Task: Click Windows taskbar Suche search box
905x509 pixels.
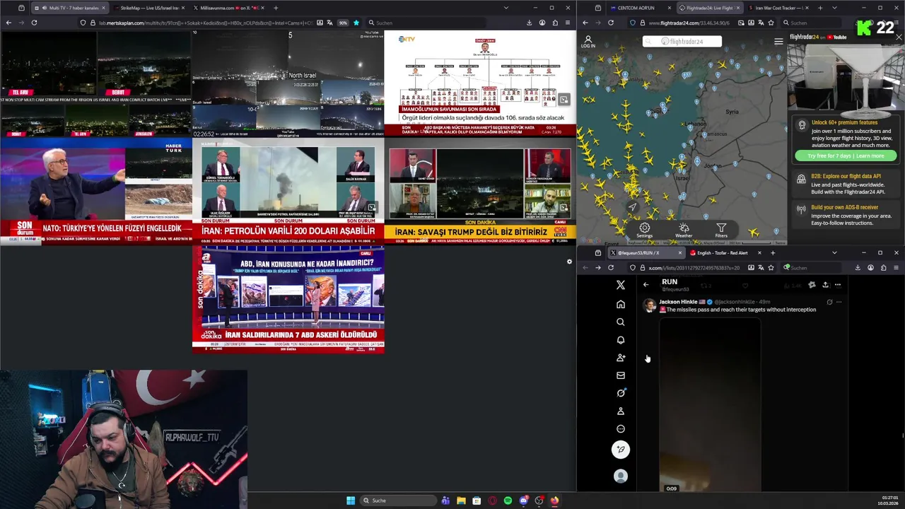Action: coord(398,501)
